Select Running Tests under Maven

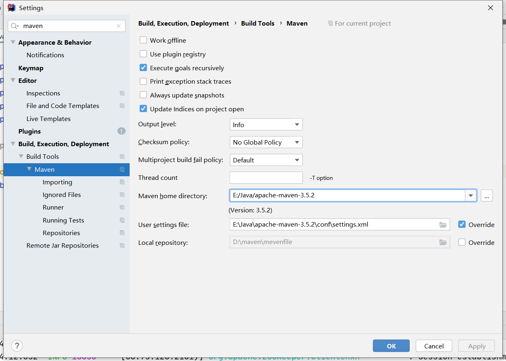pos(63,220)
